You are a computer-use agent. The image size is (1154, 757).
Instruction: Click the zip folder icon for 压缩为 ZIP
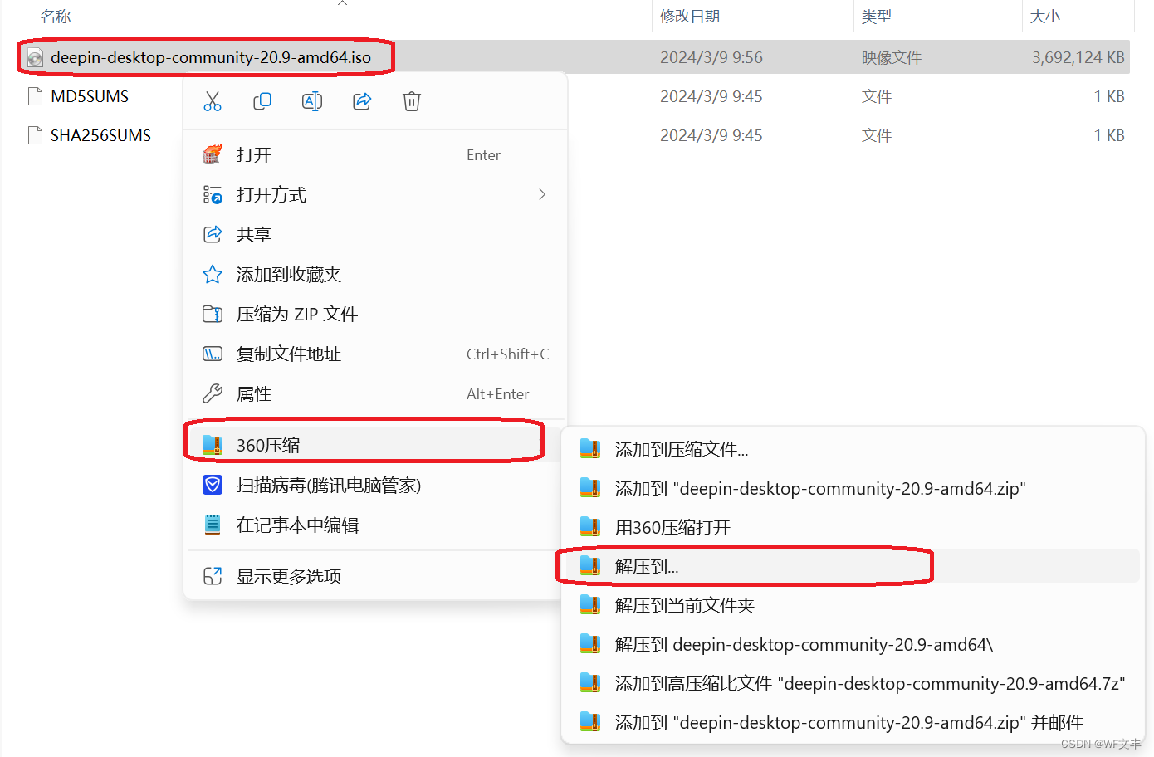[213, 314]
